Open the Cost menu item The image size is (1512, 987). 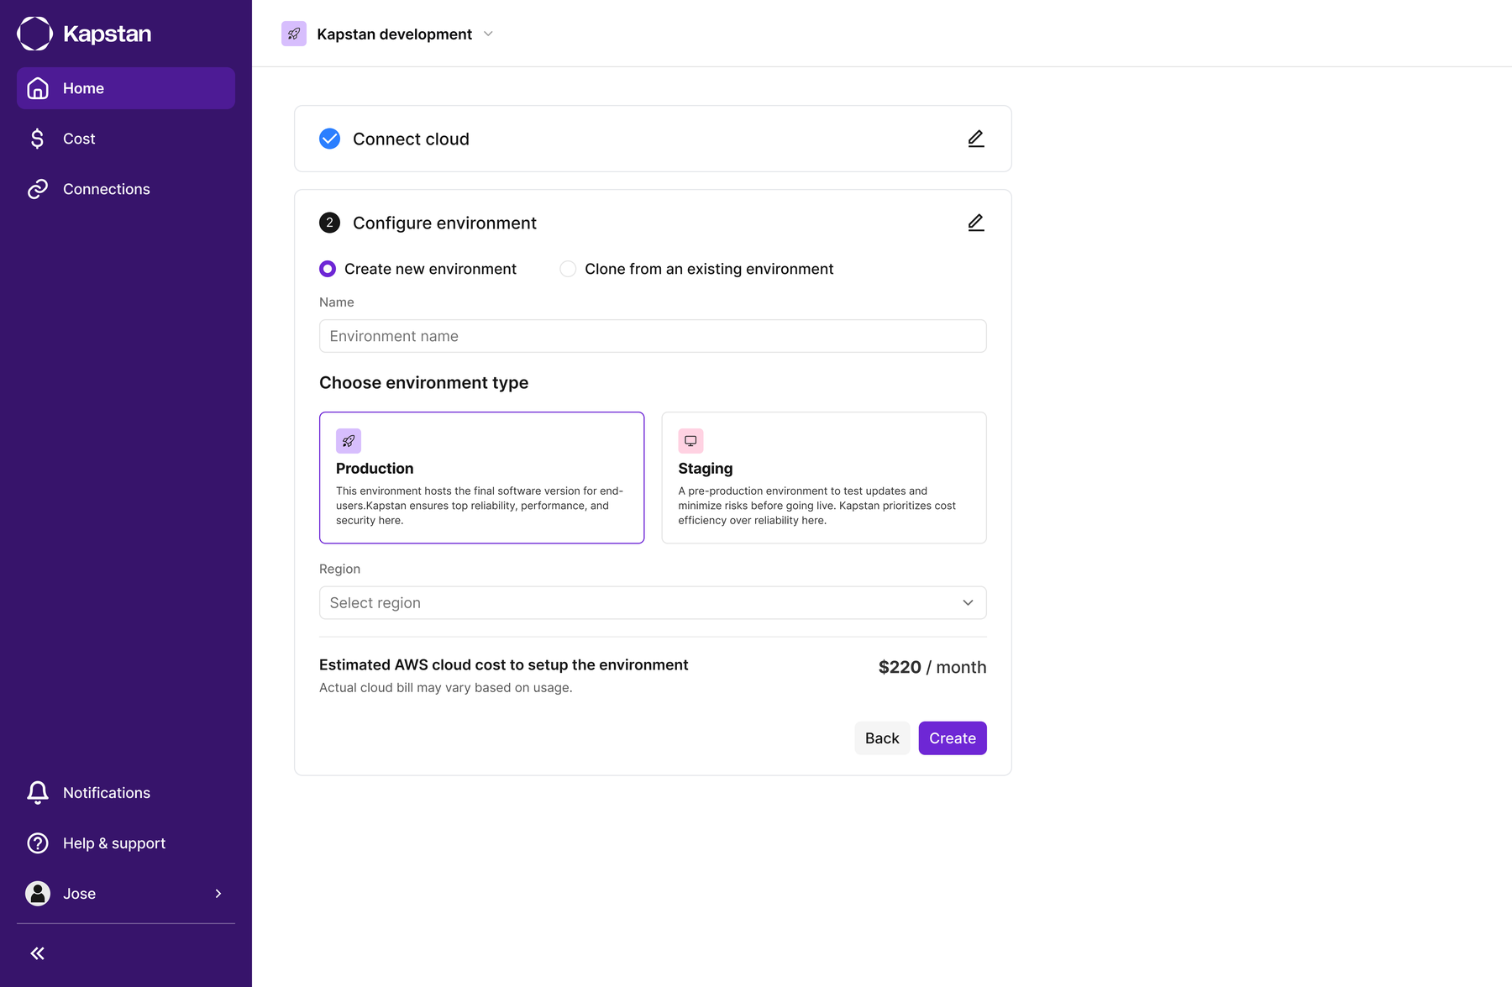coord(126,139)
